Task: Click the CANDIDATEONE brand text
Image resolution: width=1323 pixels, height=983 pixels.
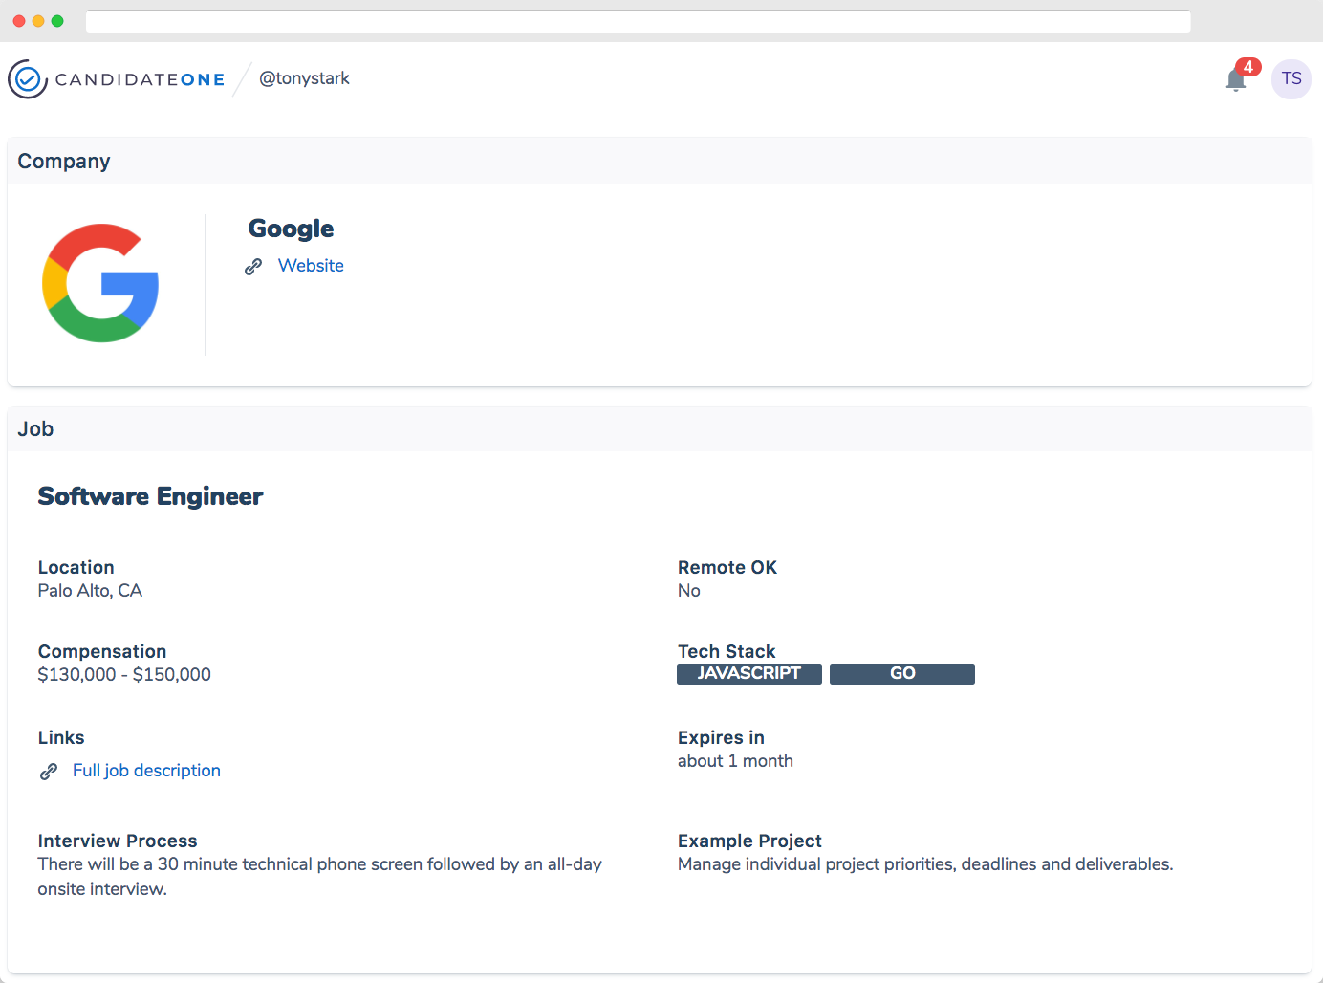Action: 141,79
